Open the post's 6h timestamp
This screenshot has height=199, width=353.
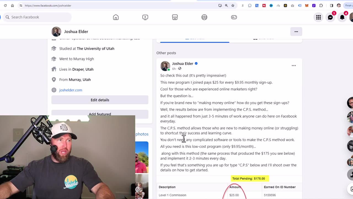click(174, 69)
